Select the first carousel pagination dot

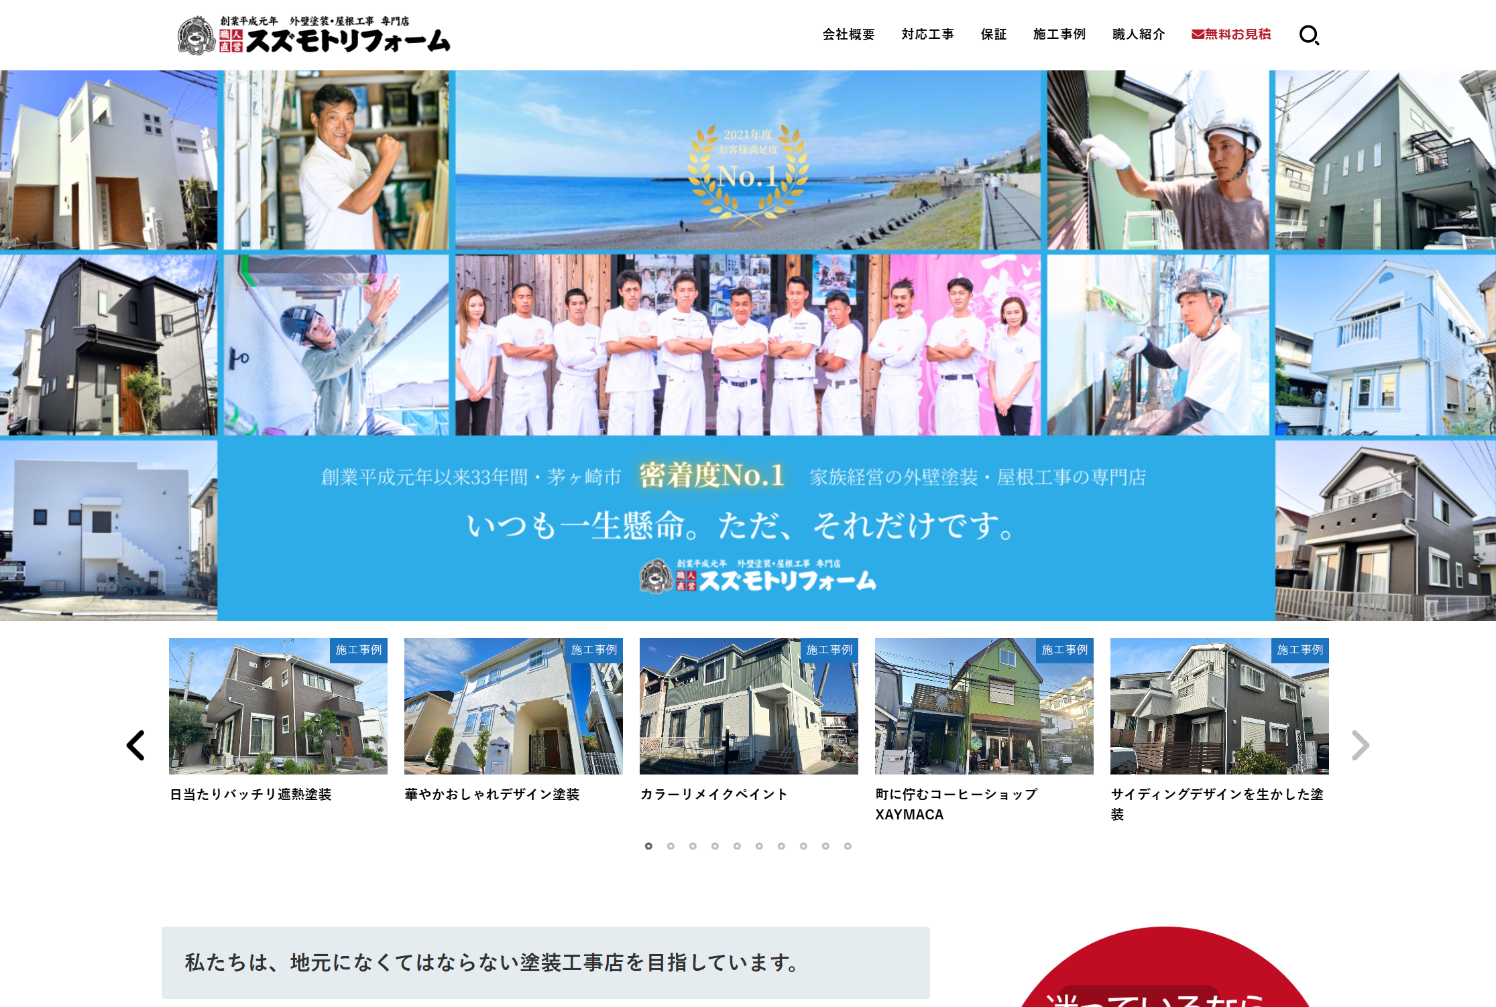point(648,846)
